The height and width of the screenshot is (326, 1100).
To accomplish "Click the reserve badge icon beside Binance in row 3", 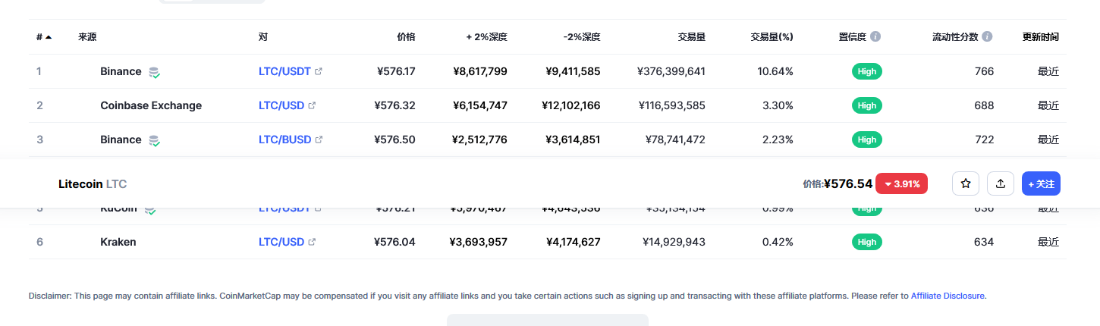I will [x=154, y=140].
